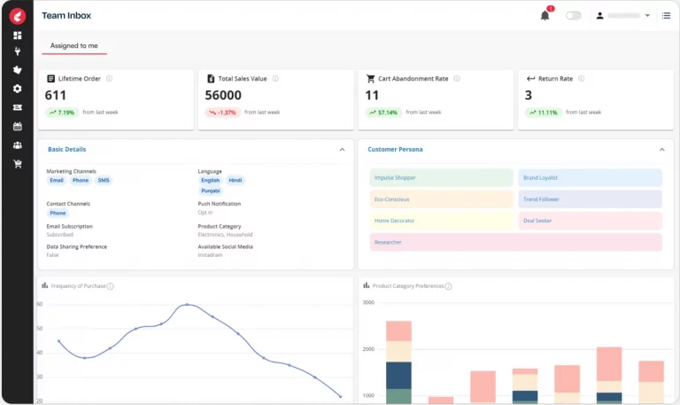Image resolution: width=680 pixels, height=405 pixels.
Task: Open the notifications bell
Action: click(545, 16)
